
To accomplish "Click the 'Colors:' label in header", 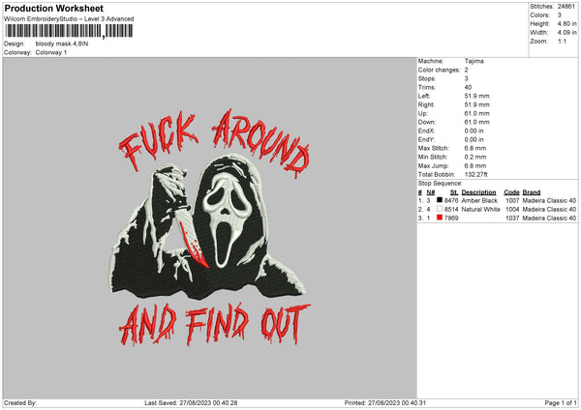I will click(540, 15).
